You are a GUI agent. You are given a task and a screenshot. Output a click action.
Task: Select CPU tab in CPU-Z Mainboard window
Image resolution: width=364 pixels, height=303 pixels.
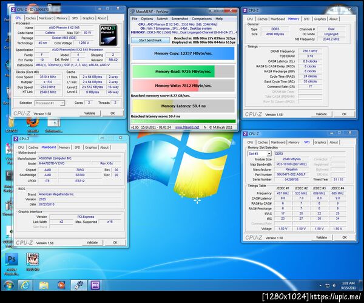(x=21, y=148)
